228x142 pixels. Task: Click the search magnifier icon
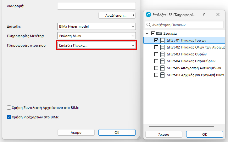point(148,25)
